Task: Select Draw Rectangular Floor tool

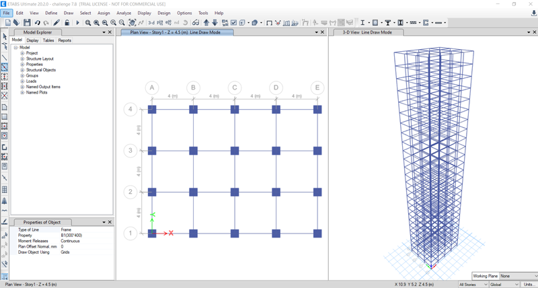Action: point(5,116)
